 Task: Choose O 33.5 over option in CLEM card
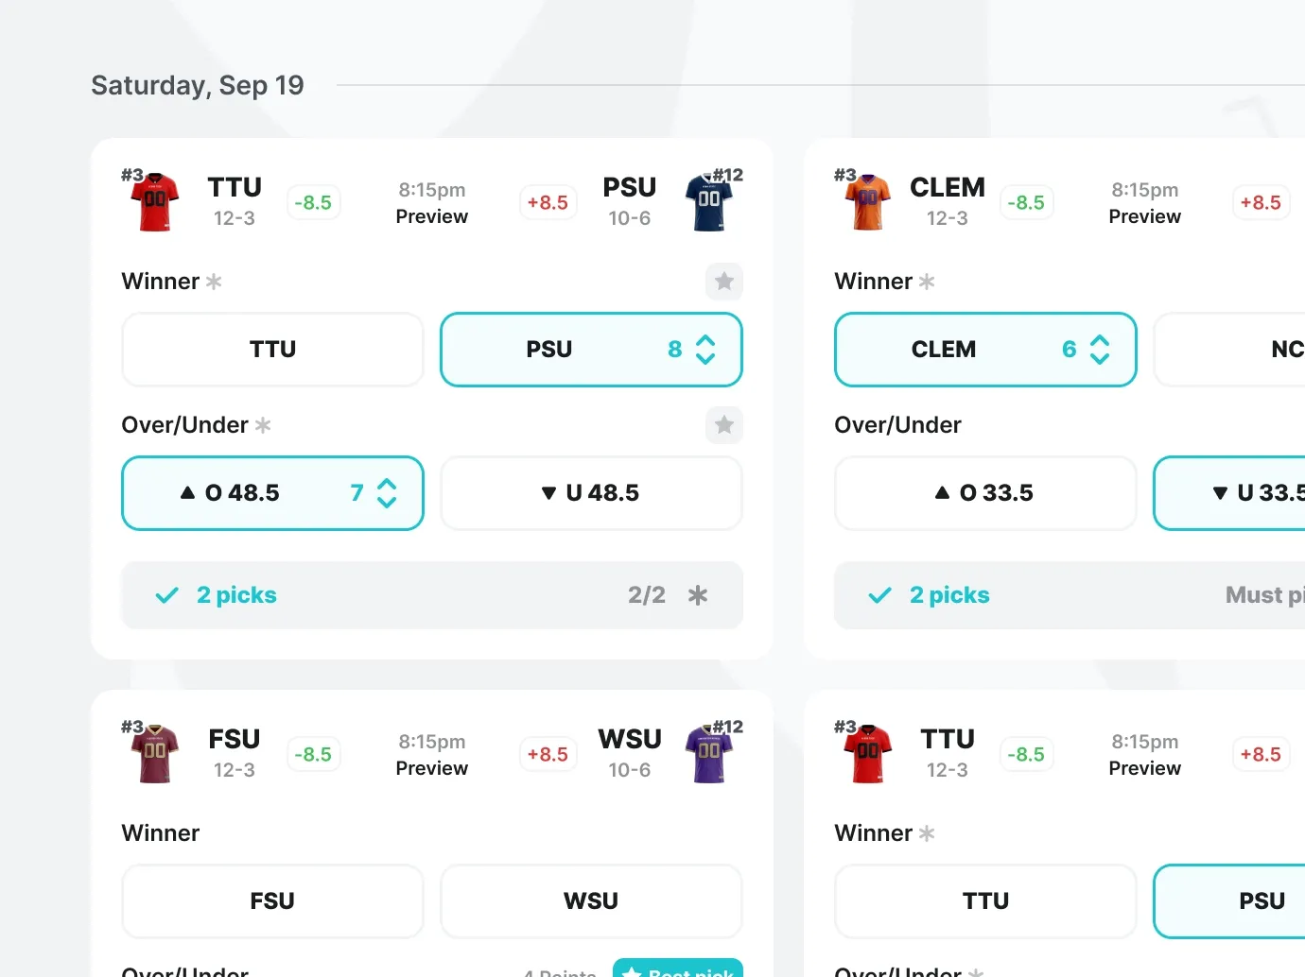pyautogui.click(x=985, y=493)
